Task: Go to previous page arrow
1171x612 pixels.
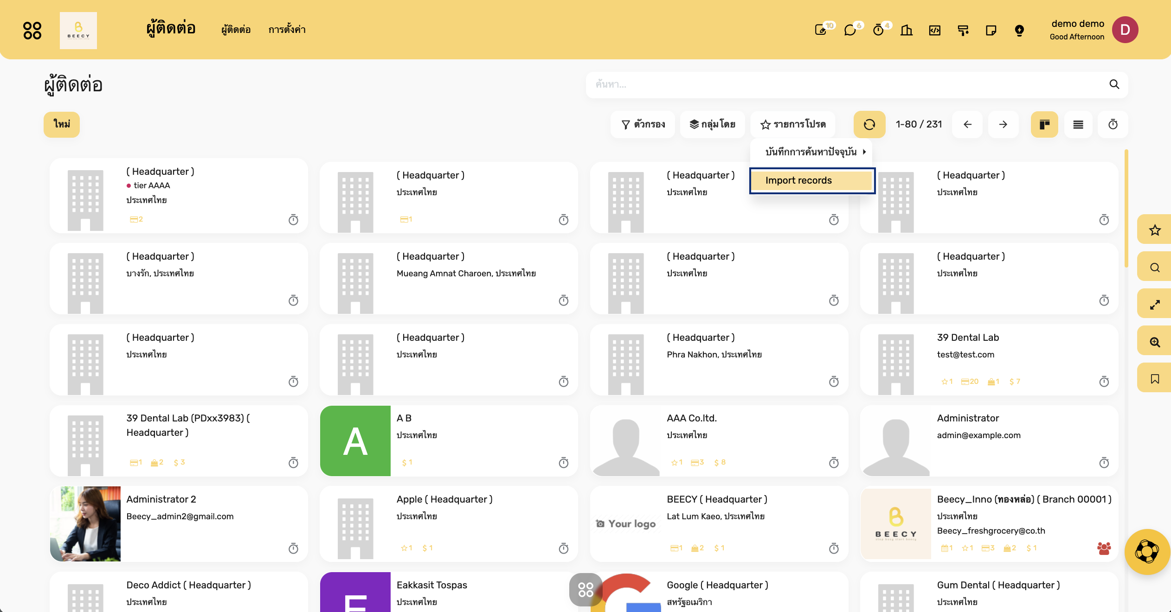Action: 967,124
